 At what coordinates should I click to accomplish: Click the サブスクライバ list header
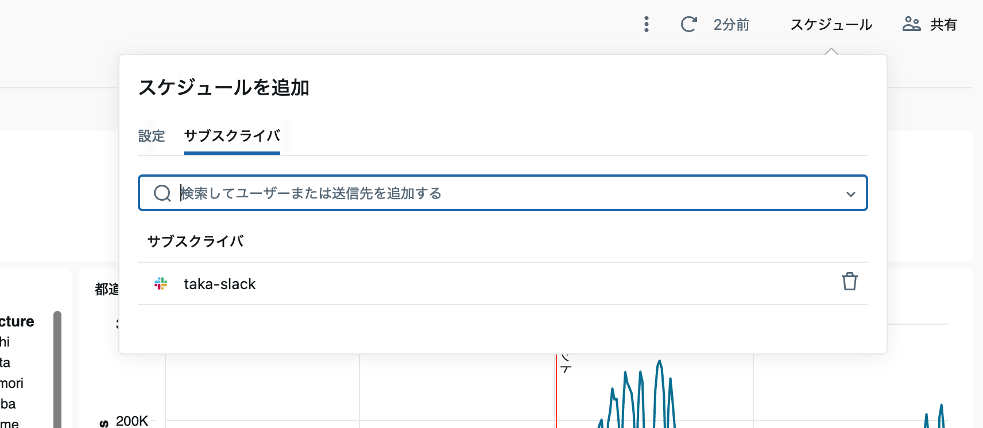(x=195, y=241)
